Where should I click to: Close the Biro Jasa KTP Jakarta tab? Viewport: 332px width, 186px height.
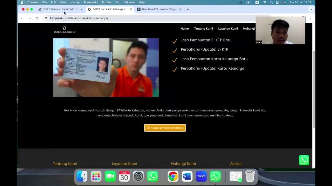click(180, 9)
